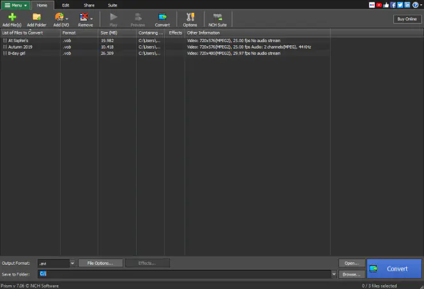Click the .vob format cell of At Sophie's
Image resolution: width=424 pixels, height=289 pixels.
pos(67,41)
